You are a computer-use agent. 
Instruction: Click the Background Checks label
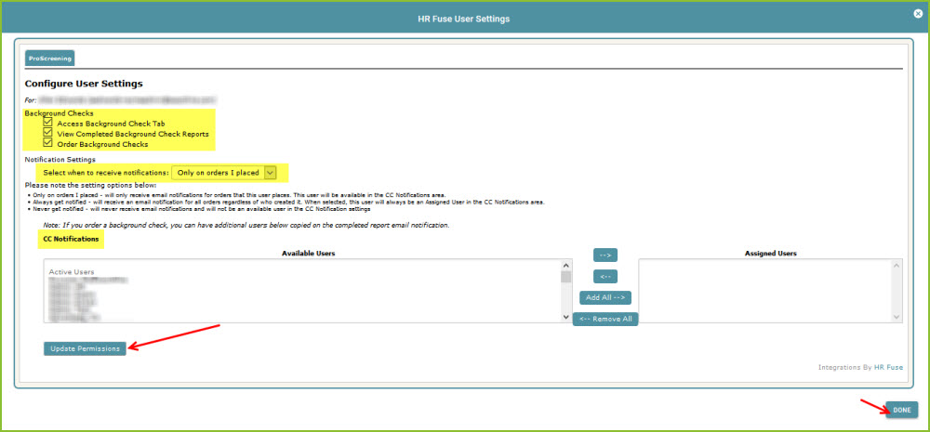pos(59,112)
